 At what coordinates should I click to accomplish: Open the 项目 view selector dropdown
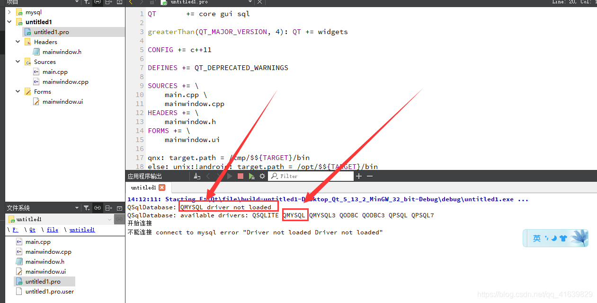point(77,2)
